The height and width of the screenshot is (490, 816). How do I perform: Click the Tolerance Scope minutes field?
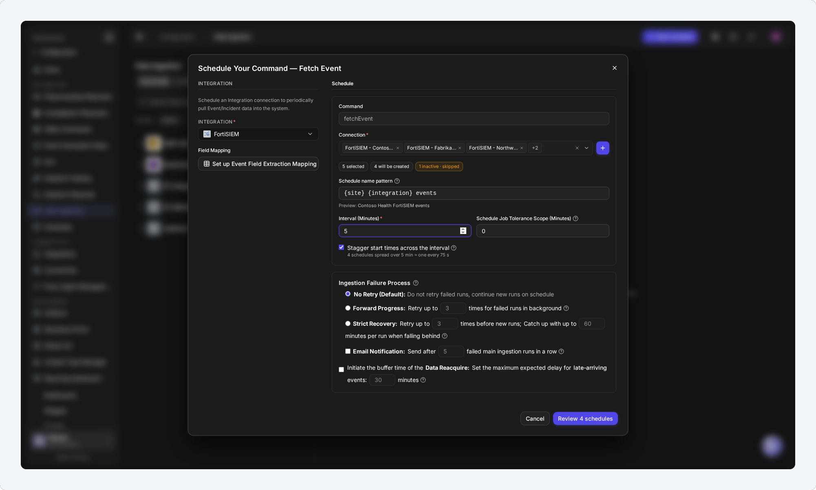(x=543, y=231)
